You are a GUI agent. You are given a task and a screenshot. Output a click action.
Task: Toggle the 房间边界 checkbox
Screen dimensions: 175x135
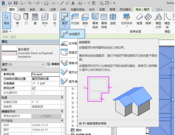pos(33,88)
